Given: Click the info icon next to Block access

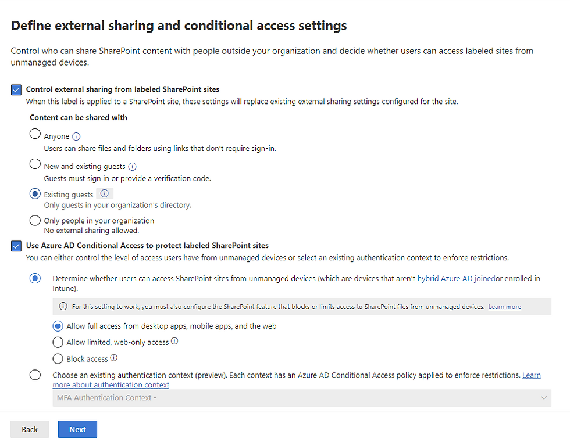Looking at the screenshot, I should pos(114,358).
